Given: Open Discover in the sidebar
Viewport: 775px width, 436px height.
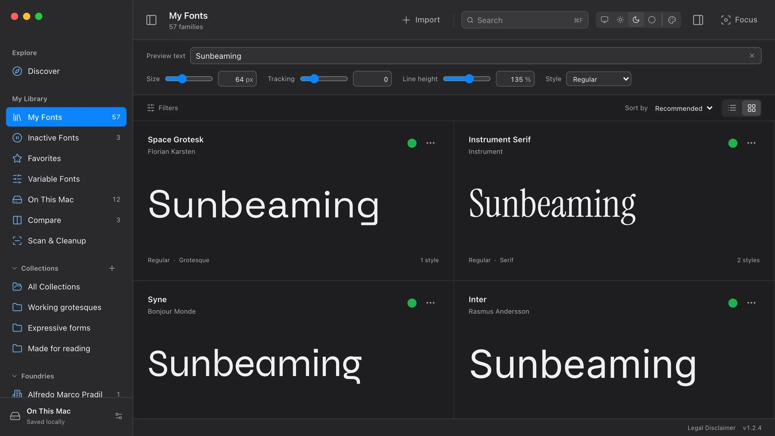Looking at the screenshot, I should (x=66, y=71).
